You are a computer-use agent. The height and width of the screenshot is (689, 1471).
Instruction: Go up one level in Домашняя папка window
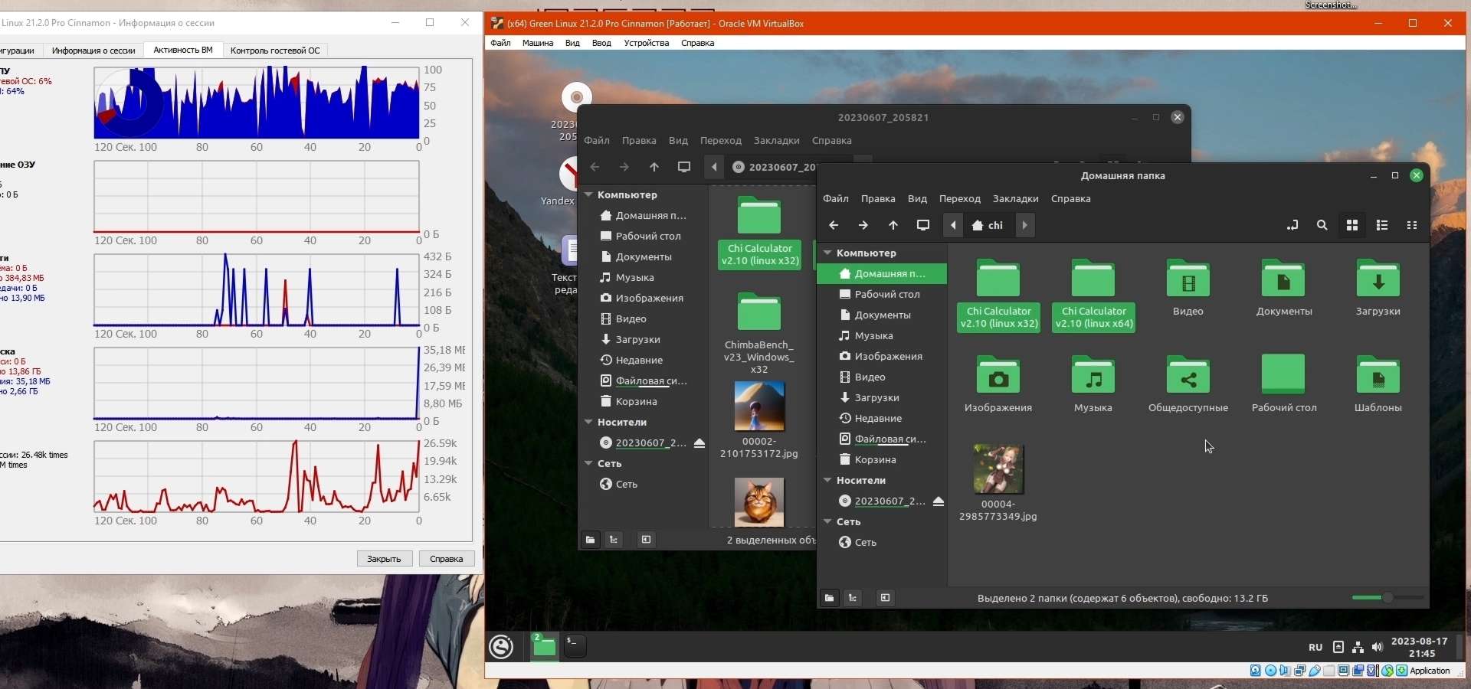click(x=893, y=225)
